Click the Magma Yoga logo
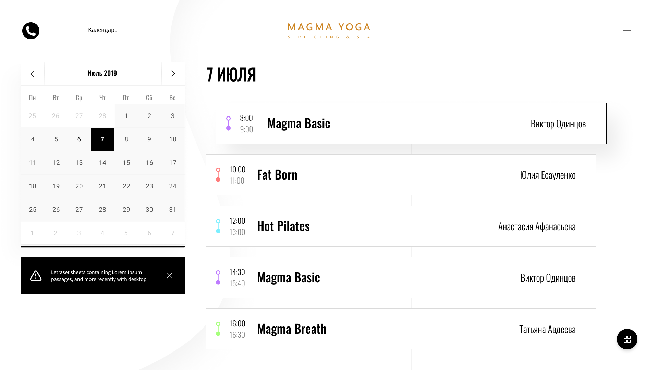This screenshot has width=658, height=370. tap(329, 31)
